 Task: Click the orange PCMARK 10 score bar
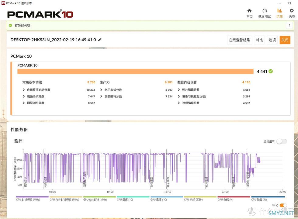tap(135, 71)
